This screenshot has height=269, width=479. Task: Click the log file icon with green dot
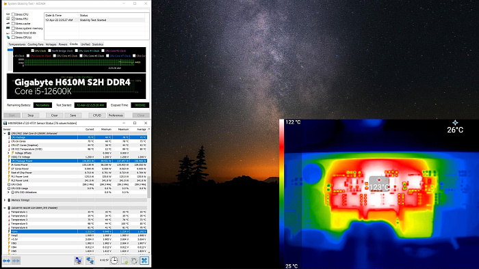[x=125, y=261]
